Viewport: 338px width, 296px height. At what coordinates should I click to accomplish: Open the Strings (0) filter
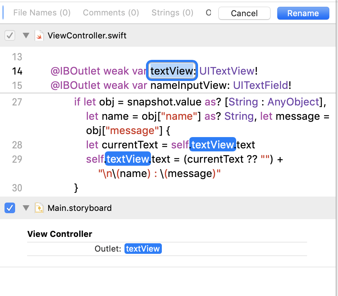[172, 13]
